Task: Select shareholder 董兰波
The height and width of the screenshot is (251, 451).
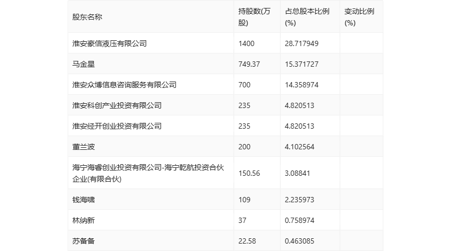Action: (x=83, y=147)
